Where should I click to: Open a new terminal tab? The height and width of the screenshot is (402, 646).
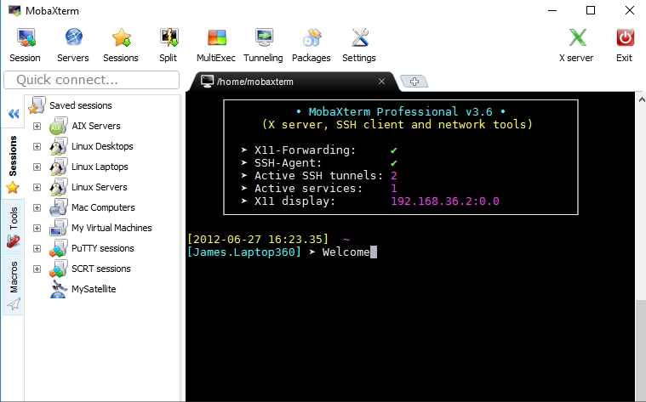(x=414, y=82)
